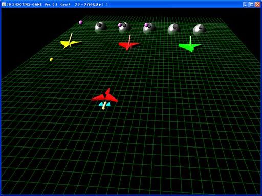
Task: Click the rightmost gray sphere turret
Action: coord(199,30)
